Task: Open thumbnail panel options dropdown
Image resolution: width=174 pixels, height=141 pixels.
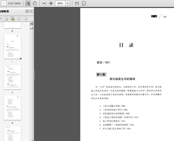Action: (x=1, y=19)
